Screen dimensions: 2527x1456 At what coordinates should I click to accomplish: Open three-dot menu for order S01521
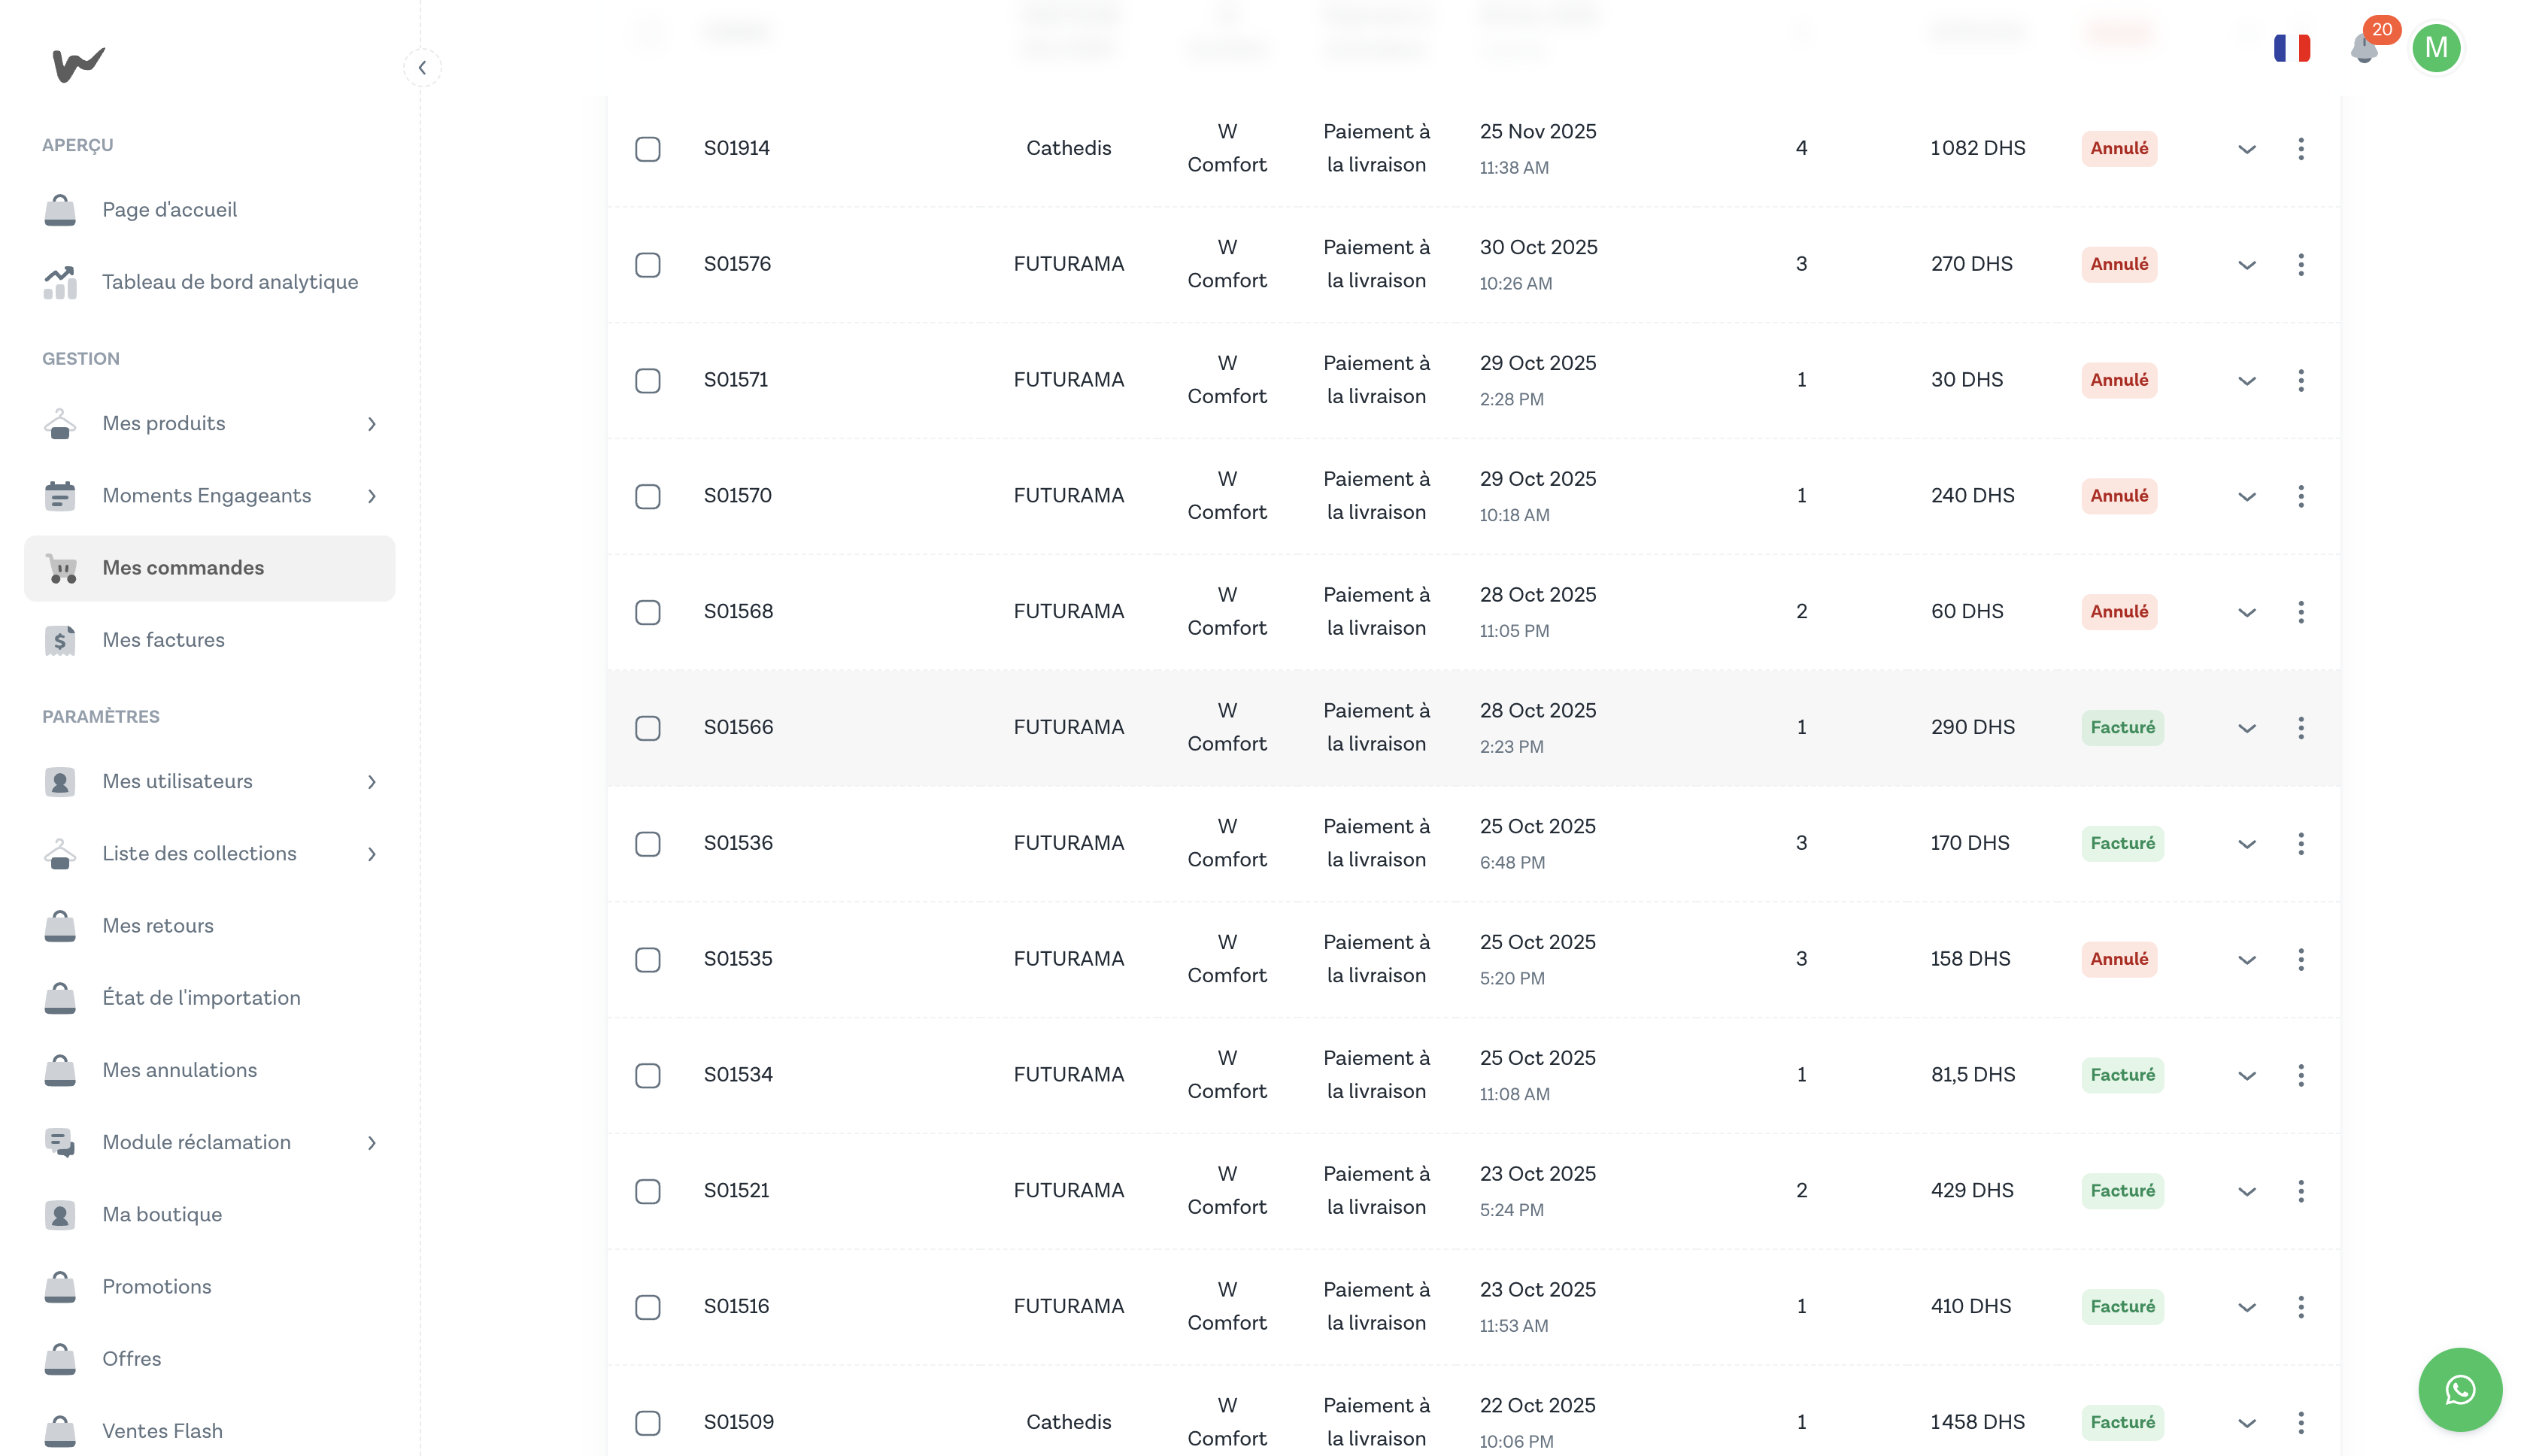coord(2300,1191)
